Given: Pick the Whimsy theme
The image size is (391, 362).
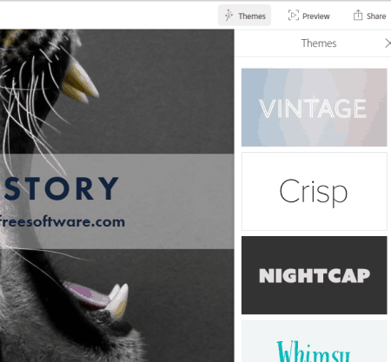Looking at the screenshot, I should (314, 341).
